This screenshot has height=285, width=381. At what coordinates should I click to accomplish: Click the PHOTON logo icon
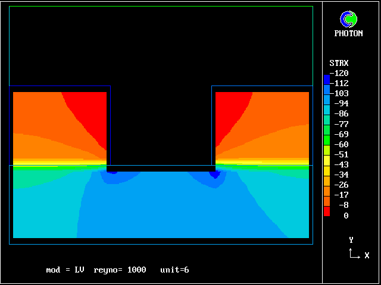coord(348,19)
